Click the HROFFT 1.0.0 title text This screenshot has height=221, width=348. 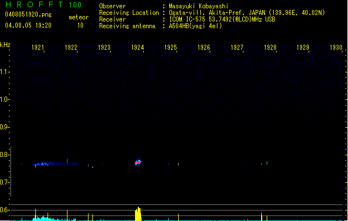pos(43,4)
